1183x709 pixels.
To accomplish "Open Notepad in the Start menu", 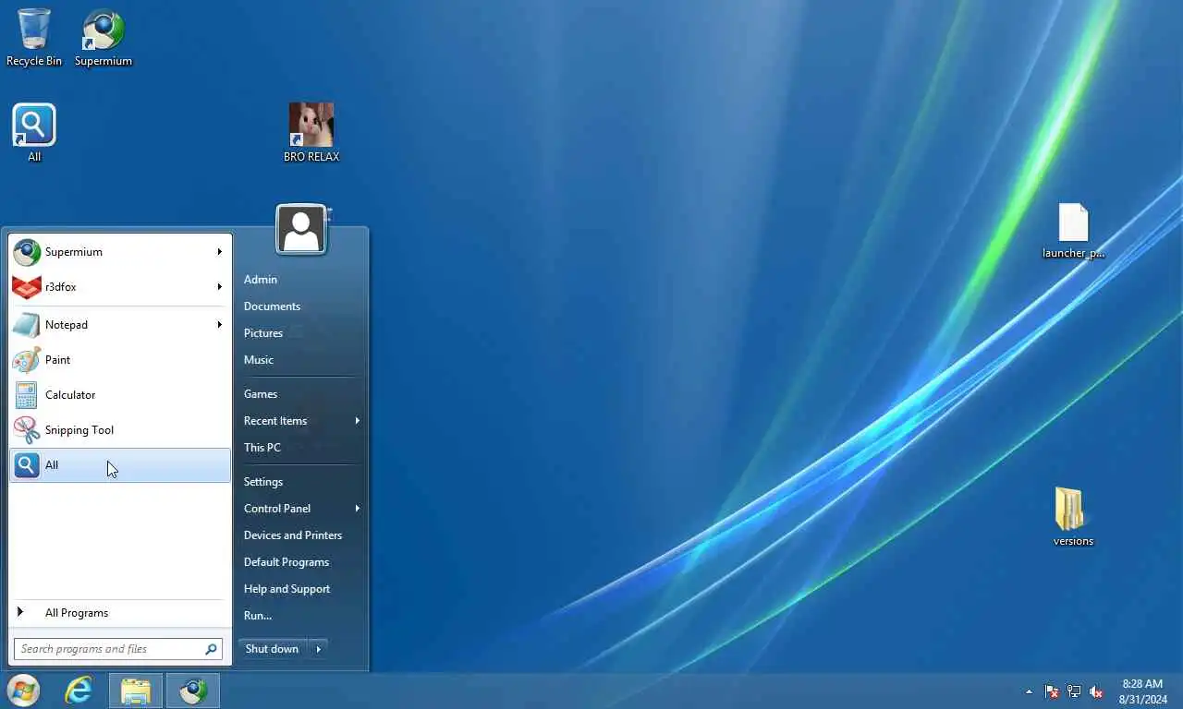I will coord(119,325).
